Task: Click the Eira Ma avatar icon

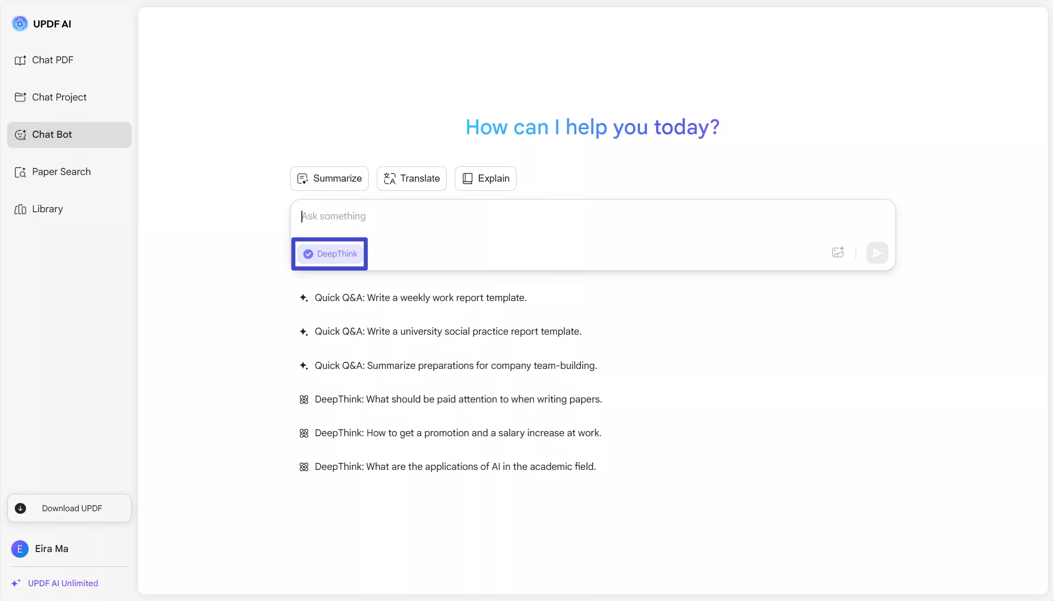Action: (20, 549)
